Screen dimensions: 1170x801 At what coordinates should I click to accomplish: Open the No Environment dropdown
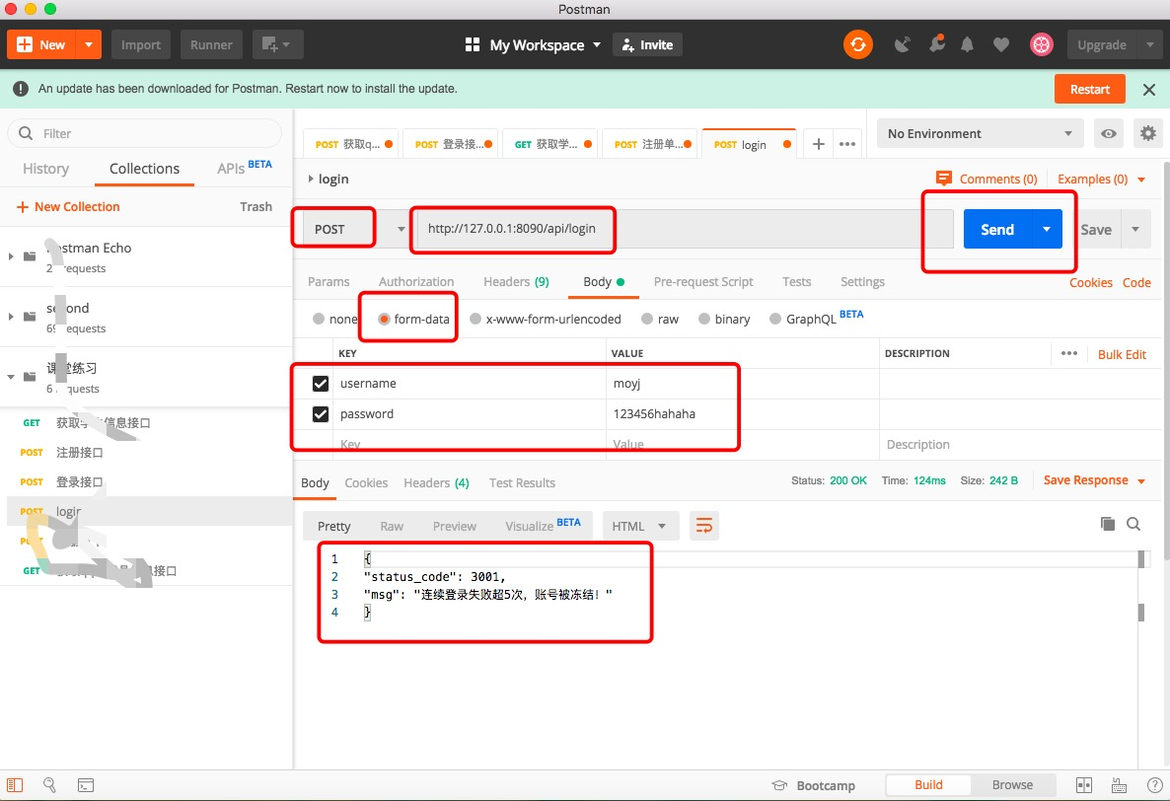[x=979, y=133]
